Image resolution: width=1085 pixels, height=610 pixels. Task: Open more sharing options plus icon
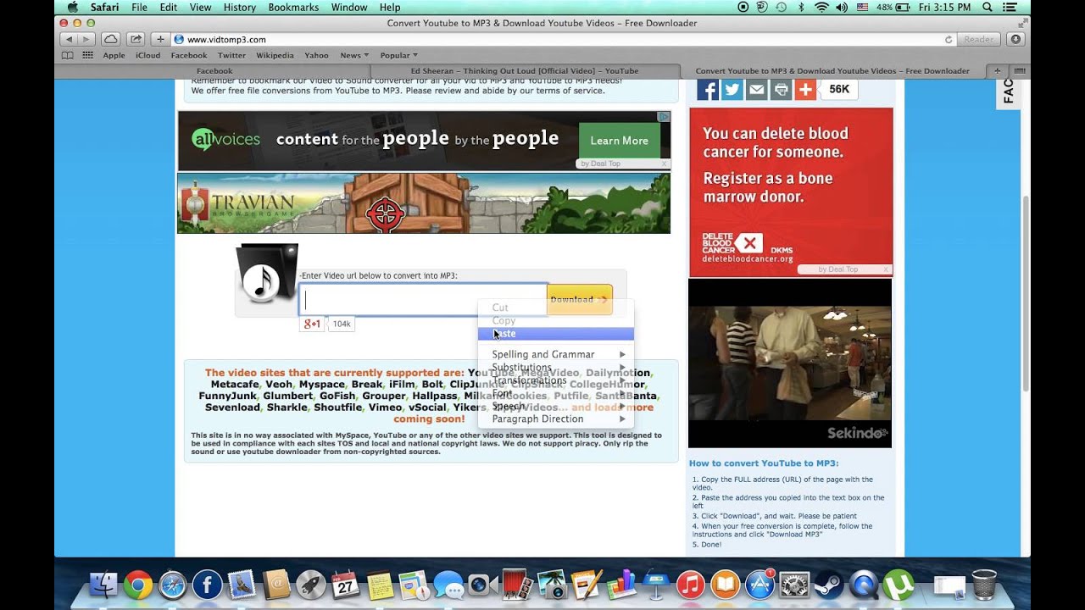click(805, 89)
